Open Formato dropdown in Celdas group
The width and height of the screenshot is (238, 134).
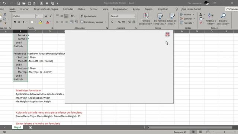(187, 23)
